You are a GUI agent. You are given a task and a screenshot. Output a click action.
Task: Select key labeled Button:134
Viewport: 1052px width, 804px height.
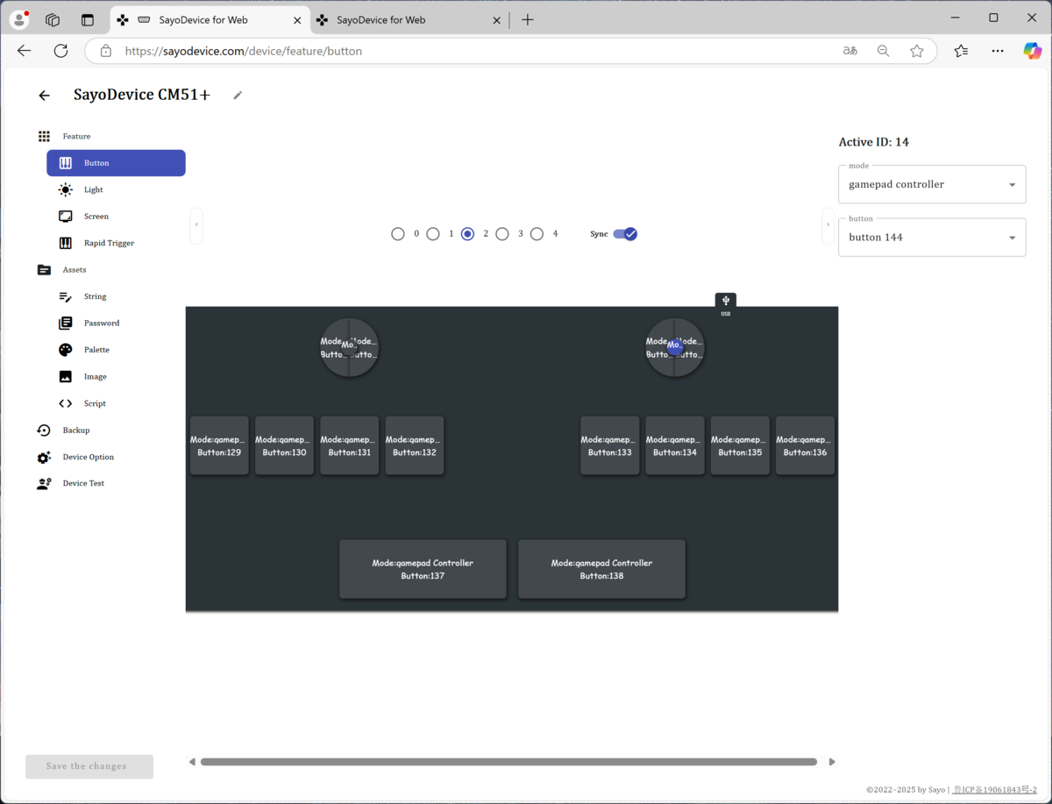(675, 445)
